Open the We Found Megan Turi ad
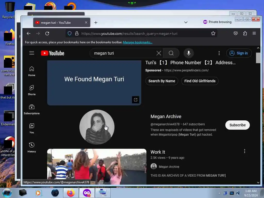This screenshot has height=198, width=264. pyautogui.click(x=94, y=82)
